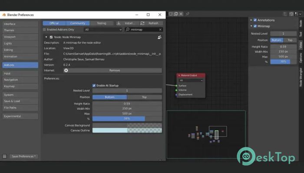Click the duplicate material icon in node editor header
This screenshot has height=173, width=304.
176,14
